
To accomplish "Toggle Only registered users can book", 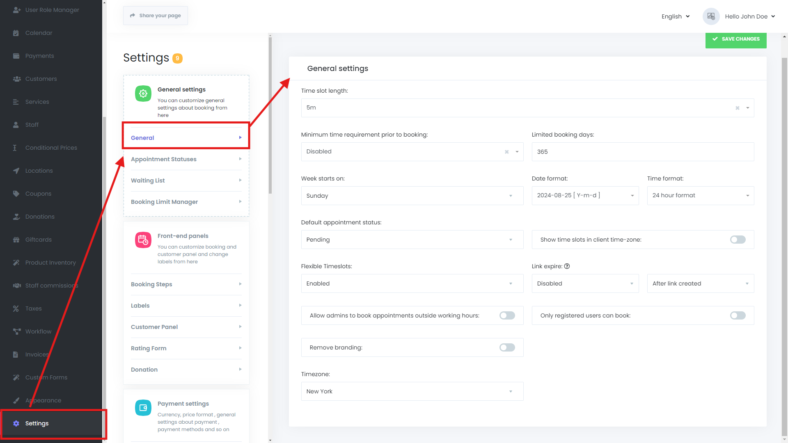I will point(738,315).
